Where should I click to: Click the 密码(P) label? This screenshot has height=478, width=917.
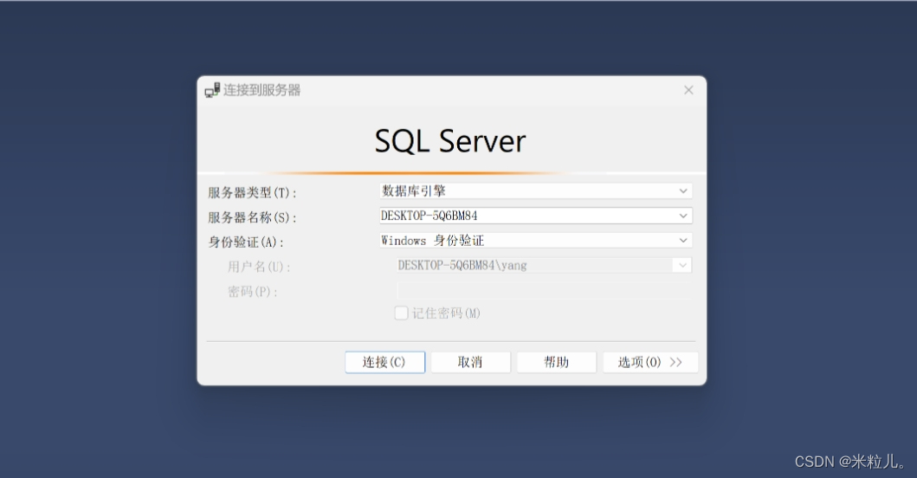[253, 291]
